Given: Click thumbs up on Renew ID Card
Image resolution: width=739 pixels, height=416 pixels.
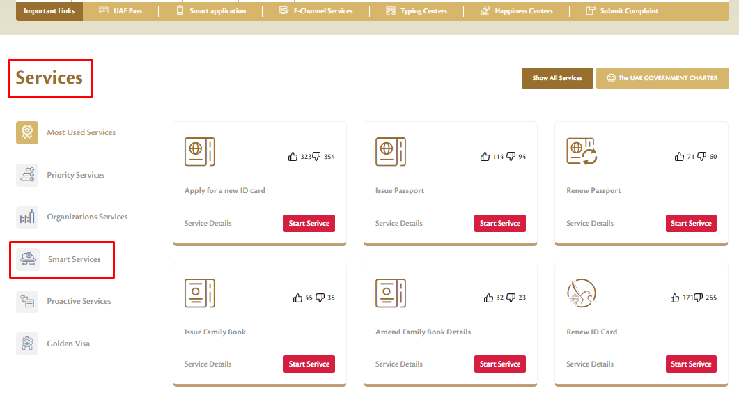Looking at the screenshot, I should coord(674,298).
